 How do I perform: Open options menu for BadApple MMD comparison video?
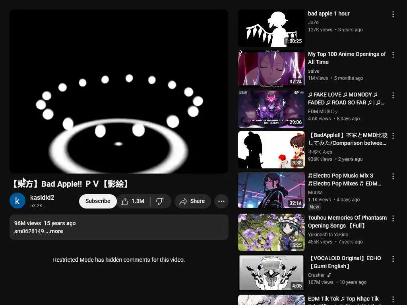pos(393,136)
